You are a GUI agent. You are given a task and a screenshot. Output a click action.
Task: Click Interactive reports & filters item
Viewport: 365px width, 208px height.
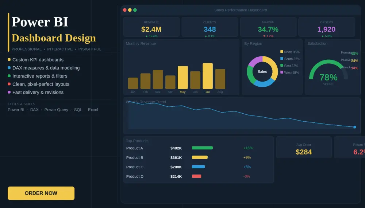(x=38, y=76)
